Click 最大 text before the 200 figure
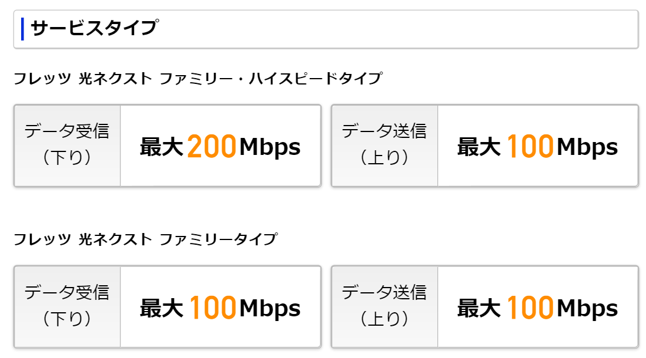The width and height of the screenshot is (646, 358). 162,147
